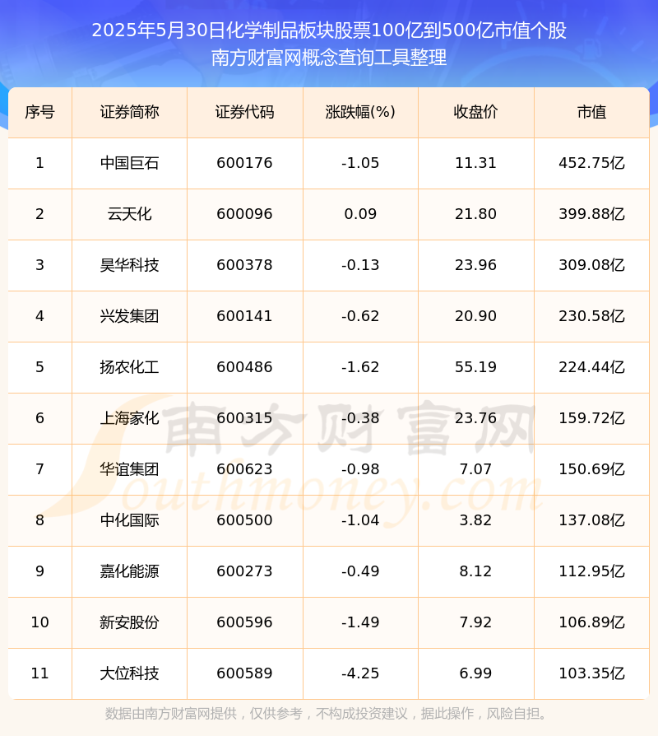Screen dimensions: 658x736
Task: Click closing price 8.12
Action: pyautogui.click(x=475, y=571)
